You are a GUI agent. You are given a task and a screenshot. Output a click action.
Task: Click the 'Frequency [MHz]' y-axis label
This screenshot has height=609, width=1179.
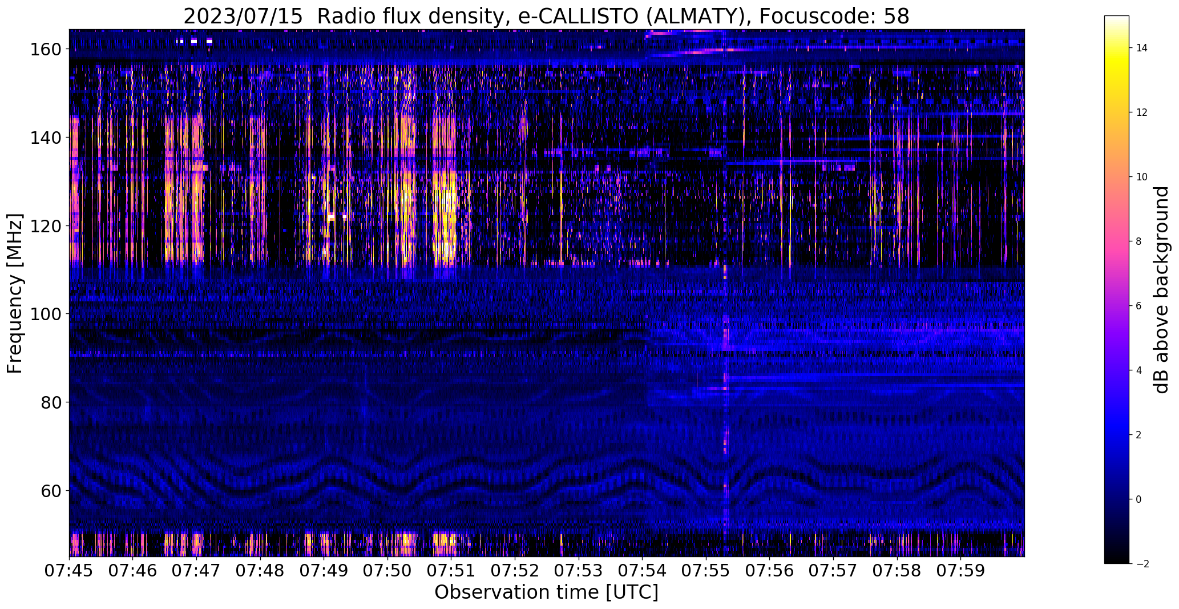click(15, 293)
